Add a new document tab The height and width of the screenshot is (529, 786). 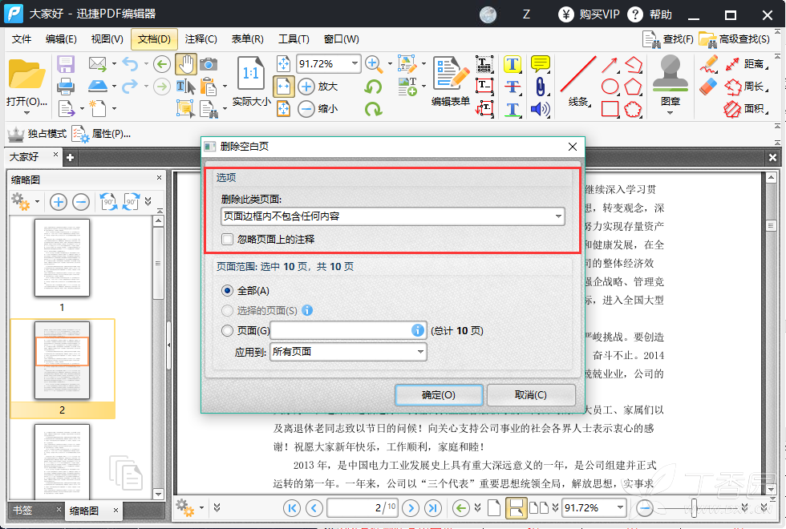point(71,157)
